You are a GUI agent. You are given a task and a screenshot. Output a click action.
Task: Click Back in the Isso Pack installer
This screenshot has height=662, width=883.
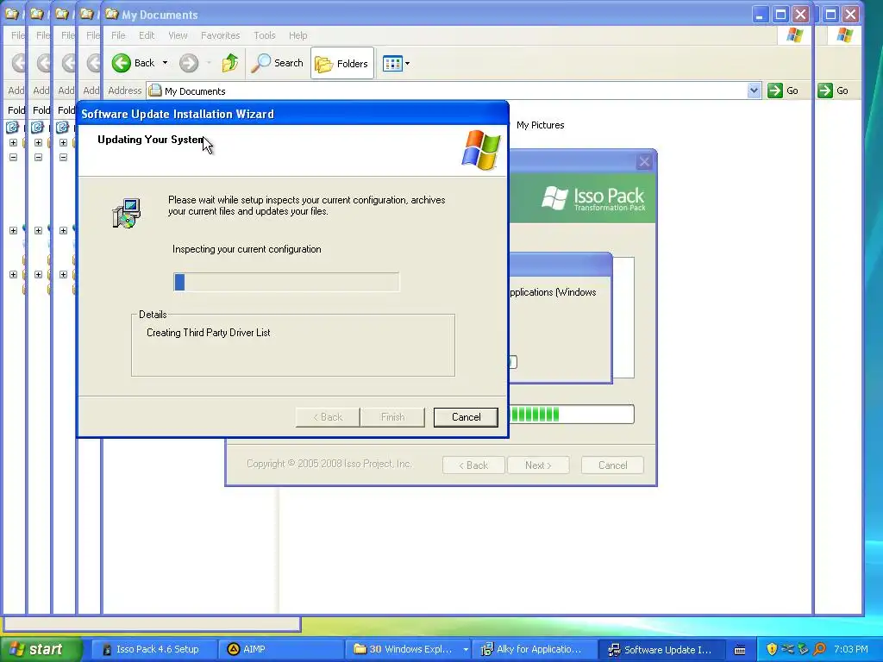coord(473,465)
